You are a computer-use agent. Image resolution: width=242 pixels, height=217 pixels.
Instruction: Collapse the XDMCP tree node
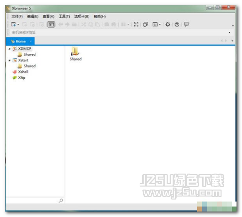(9, 49)
